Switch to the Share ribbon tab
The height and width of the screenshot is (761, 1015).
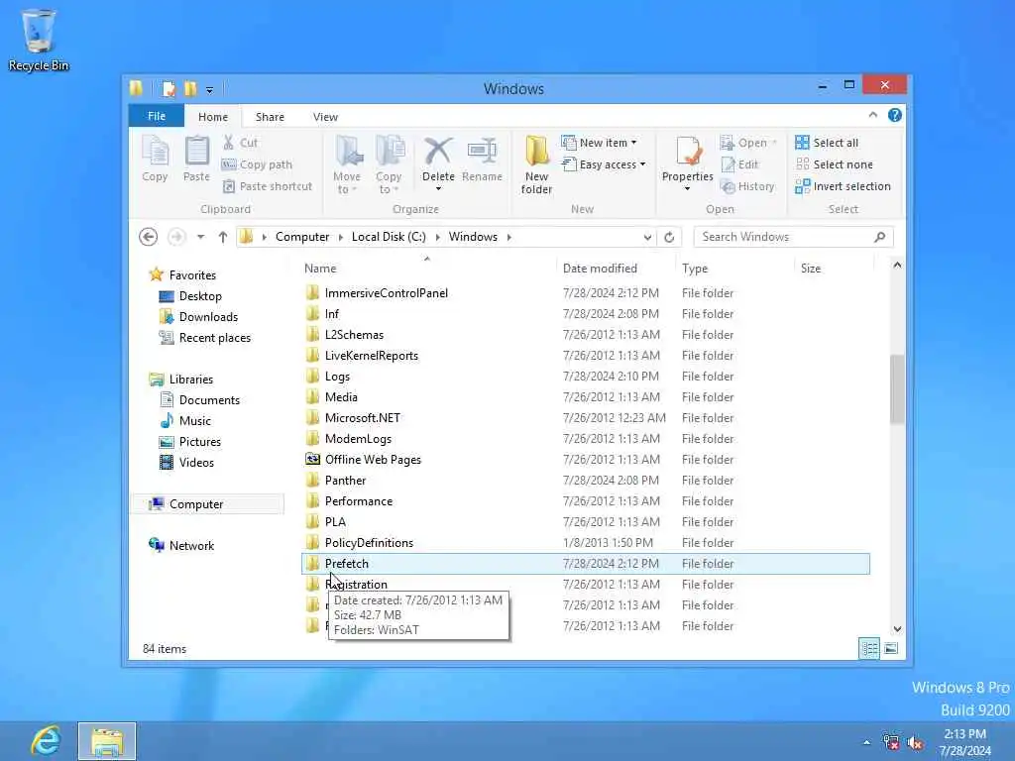coord(270,117)
